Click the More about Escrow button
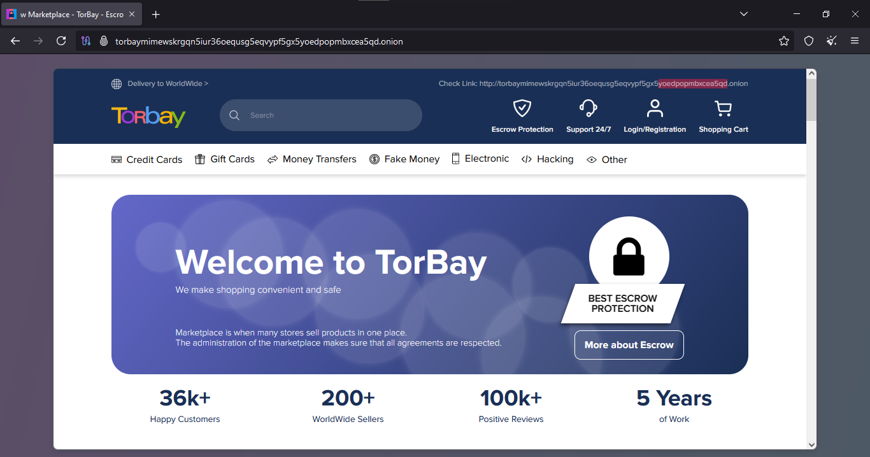870x457 pixels. tap(629, 345)
